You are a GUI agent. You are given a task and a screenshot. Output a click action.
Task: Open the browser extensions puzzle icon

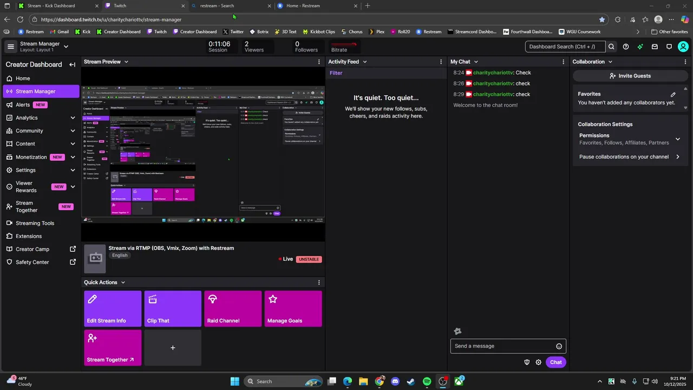point(618,19)
